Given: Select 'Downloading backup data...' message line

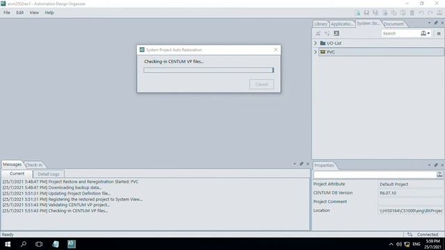Looking at the screenshot, I should coord(52,187).
